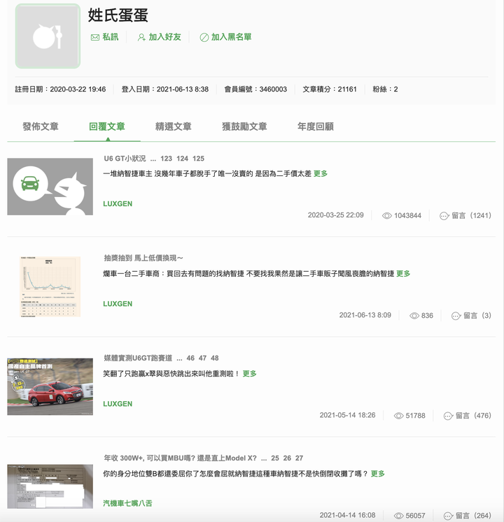Click the 姓氏蛋蛋 profile avatar

coord(48,36)
